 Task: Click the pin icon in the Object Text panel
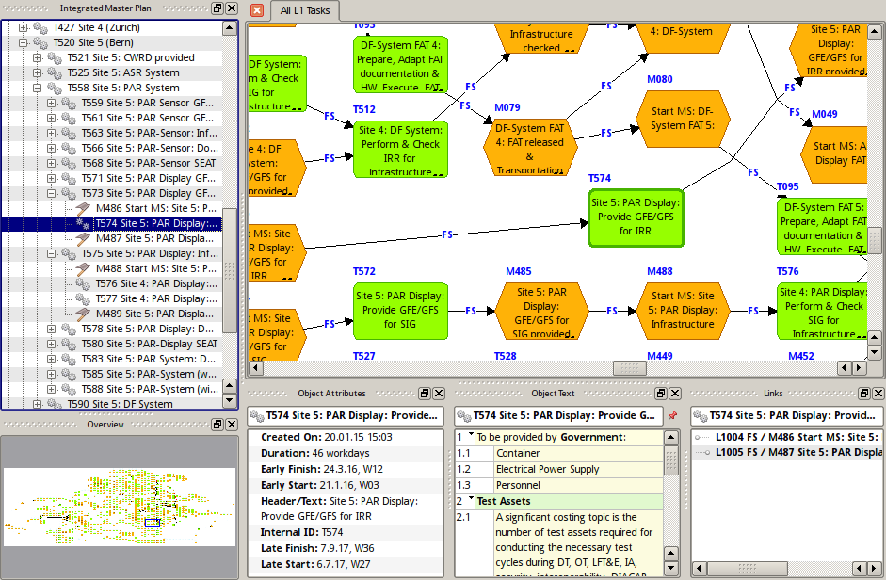pyautogui.click(x=672, y=417)
